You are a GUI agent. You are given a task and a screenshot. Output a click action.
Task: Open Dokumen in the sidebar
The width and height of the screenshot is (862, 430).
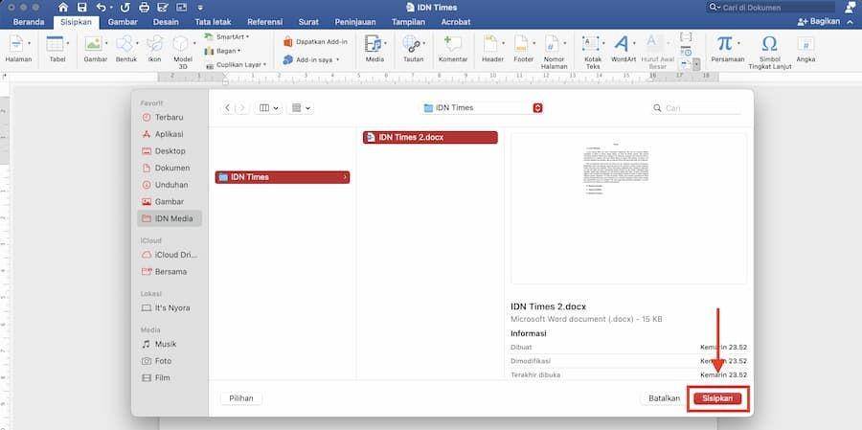coord(170,168)
